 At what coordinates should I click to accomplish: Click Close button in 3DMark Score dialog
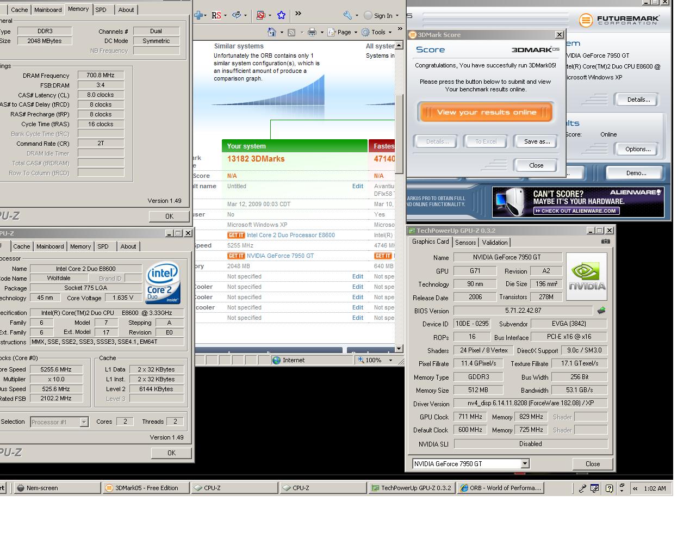(536, 165)
